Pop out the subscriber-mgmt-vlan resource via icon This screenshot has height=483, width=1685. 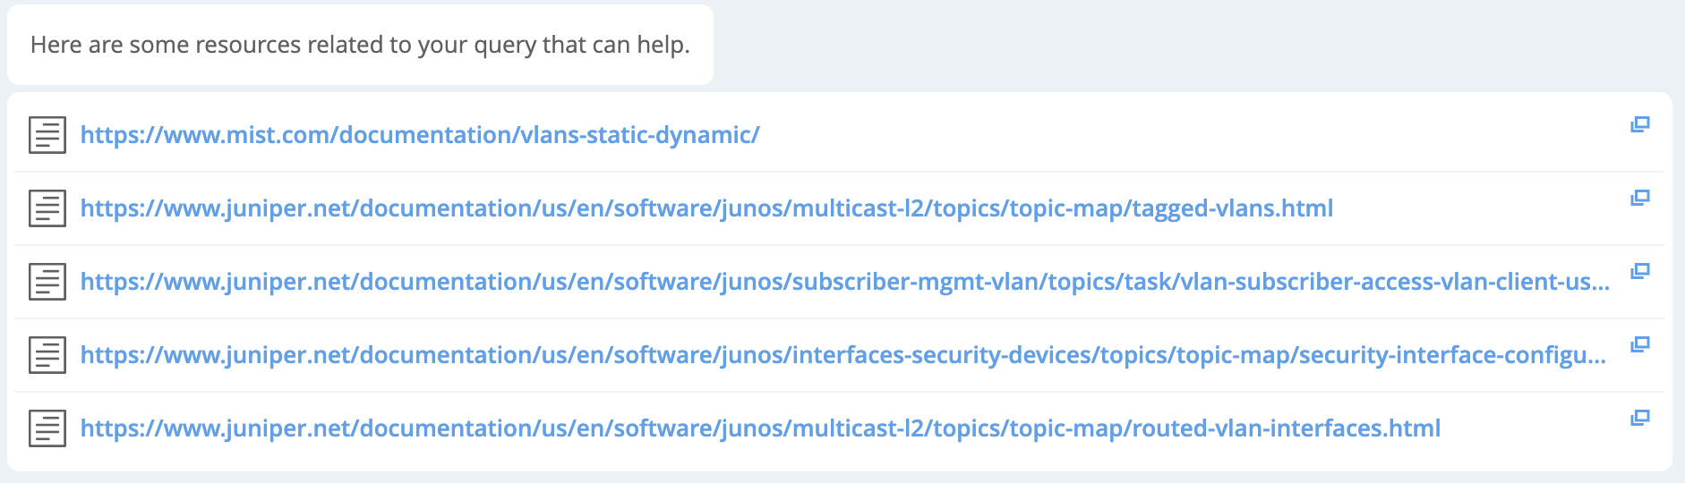click(x=1639, y=271)
